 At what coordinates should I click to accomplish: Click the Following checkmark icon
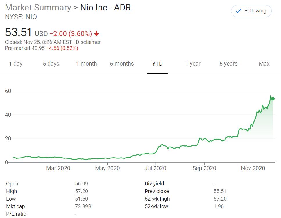click(x=238, y=11)
